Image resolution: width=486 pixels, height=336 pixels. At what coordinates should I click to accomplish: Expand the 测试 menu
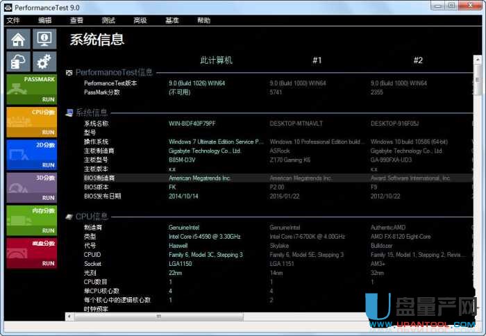tap(108, 21)
